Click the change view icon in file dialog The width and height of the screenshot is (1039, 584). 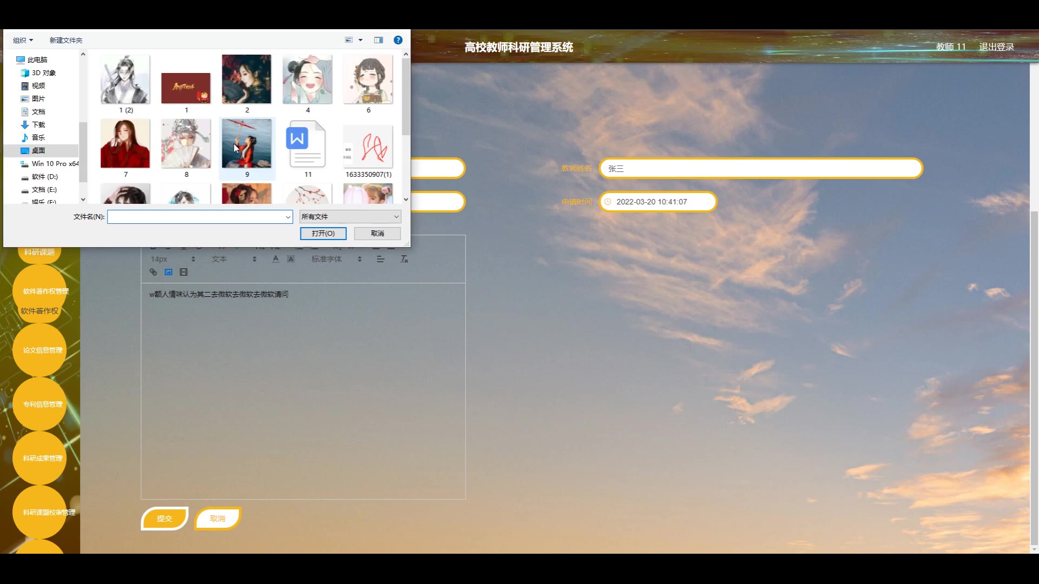(349, 40)
